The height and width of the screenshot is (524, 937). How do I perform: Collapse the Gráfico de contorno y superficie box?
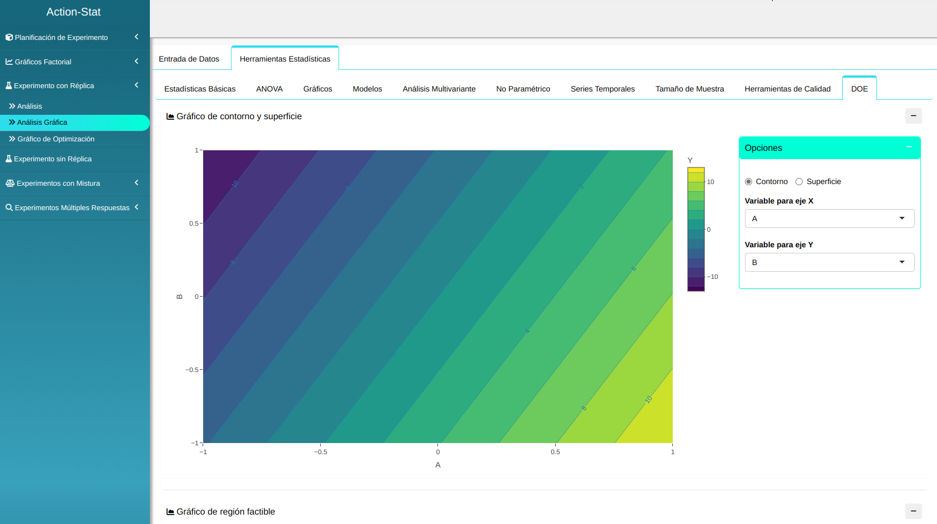click(913, 116)
